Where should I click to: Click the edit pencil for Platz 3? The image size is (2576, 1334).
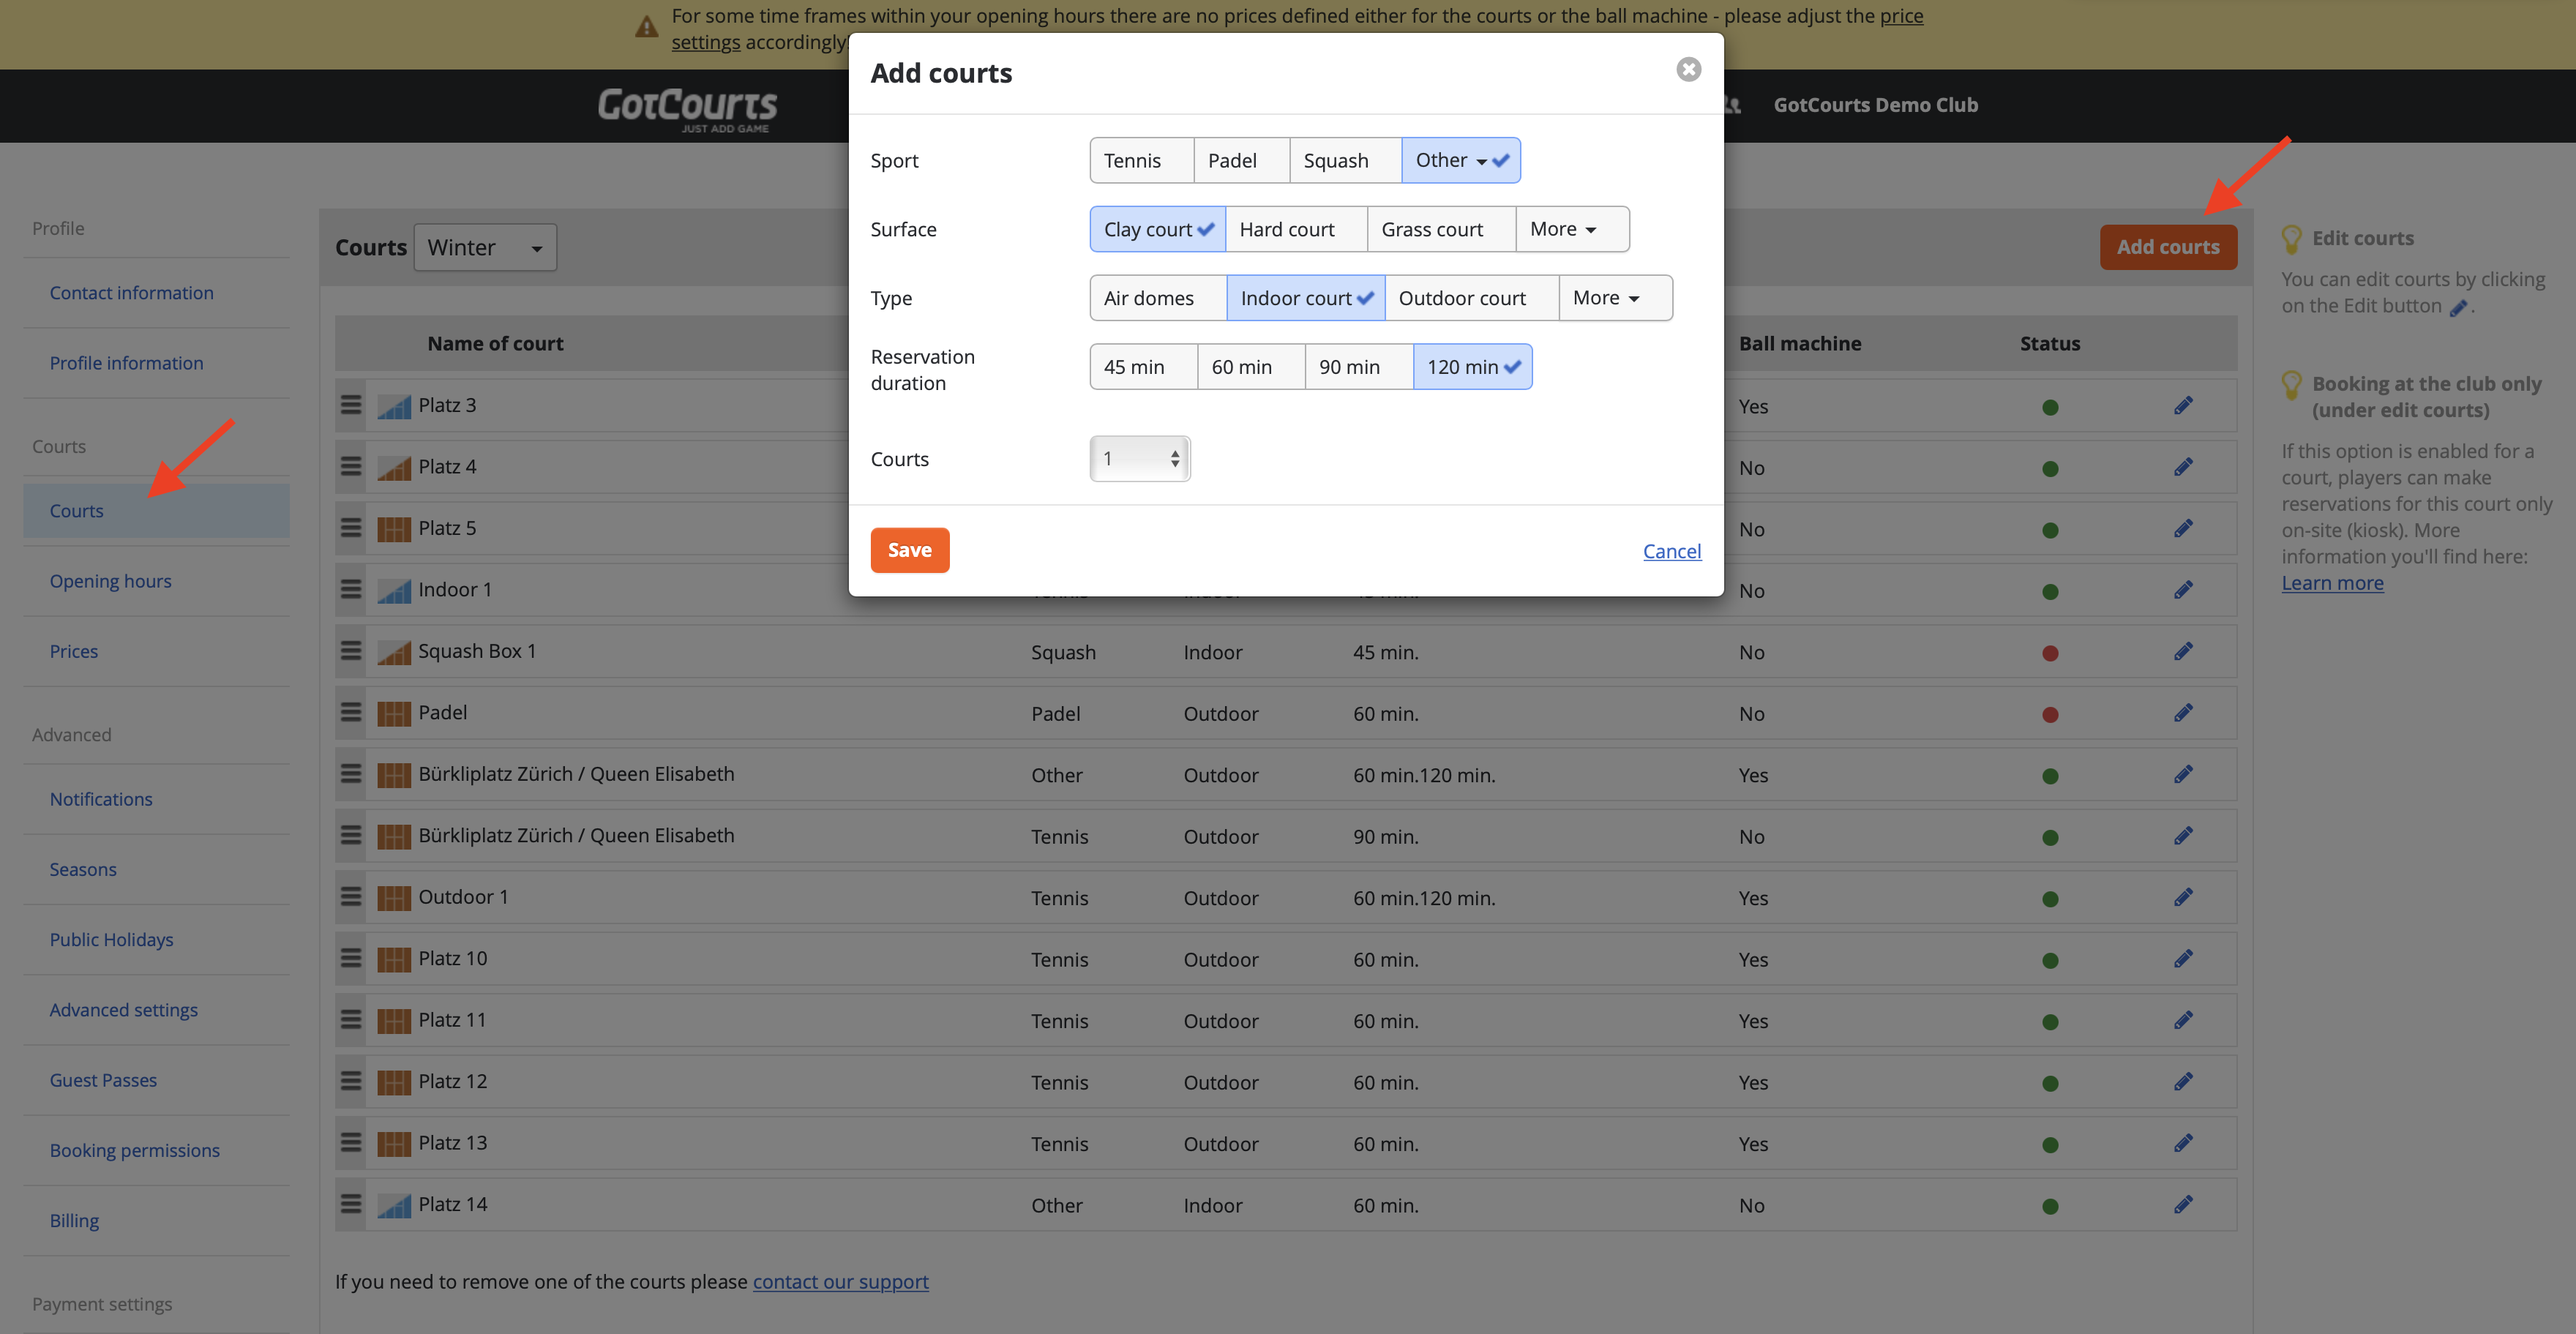[x=2183, y=405]
